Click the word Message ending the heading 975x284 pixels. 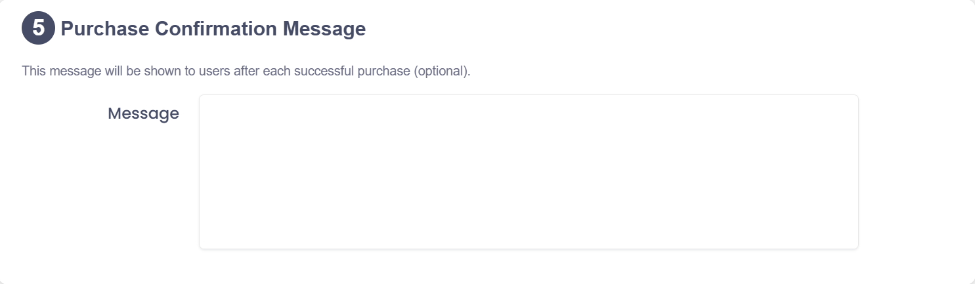point(324,29)
